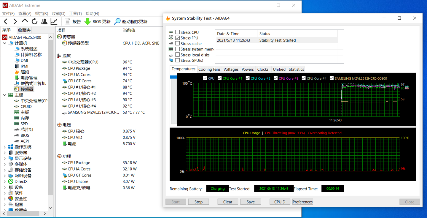Click the 传感器类型 row icon
This screenshot has height=218, width=427.
(x=65, y=43)
